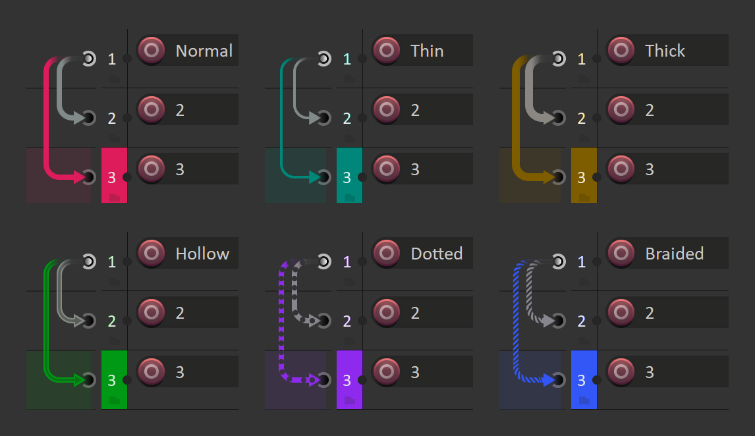
Task: Click the "Braided" style label
Action: click(x=675, y=253)
